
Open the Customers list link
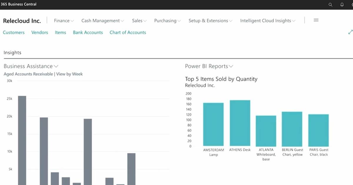(x=14, y=32)
